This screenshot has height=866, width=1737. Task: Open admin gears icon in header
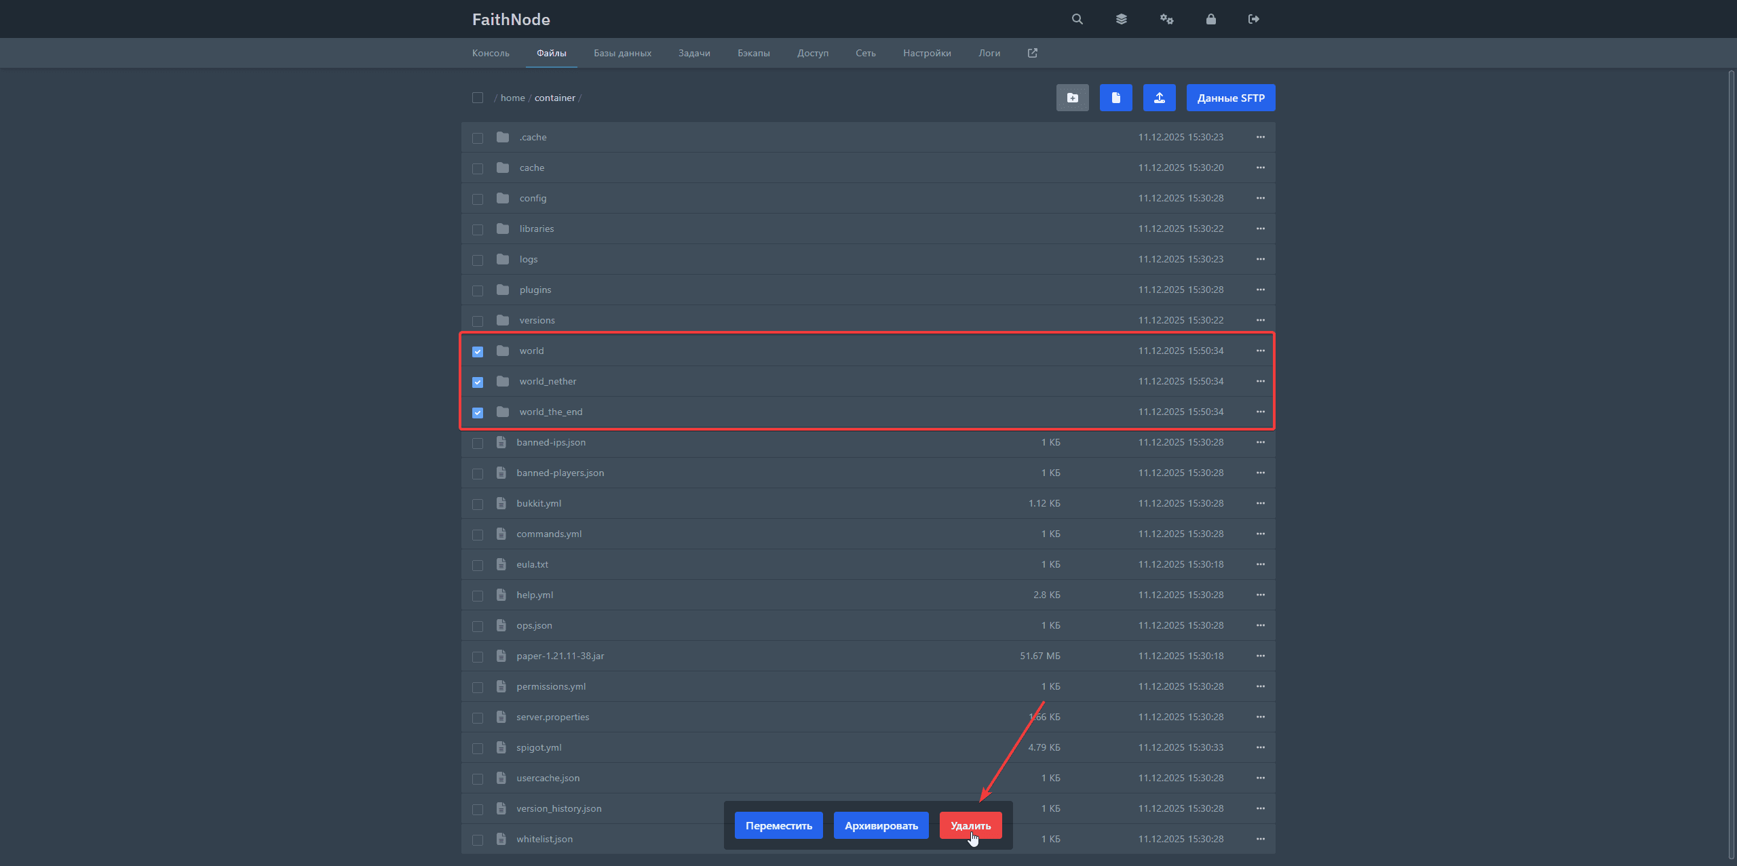[1166, 19]
